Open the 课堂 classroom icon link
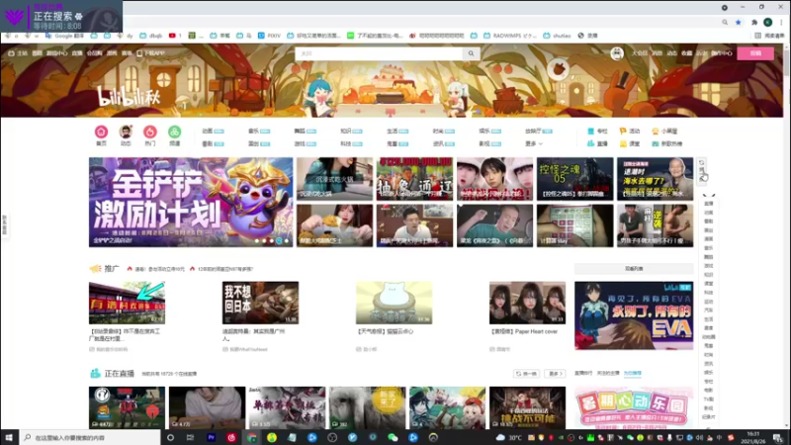 point(630,143)
